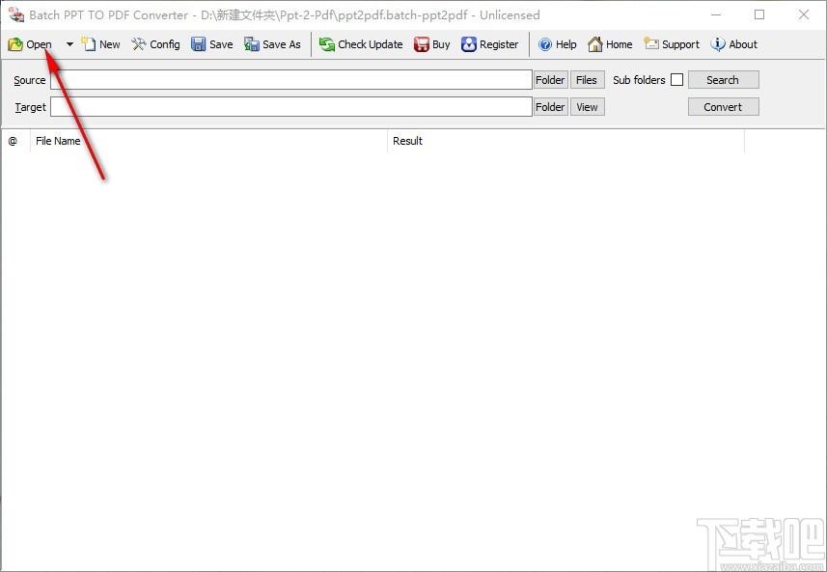This screenshot has width=827, height=572.
Task: Start conversion with Convert button
Action: pyautogui.click(x=723, y=107)
